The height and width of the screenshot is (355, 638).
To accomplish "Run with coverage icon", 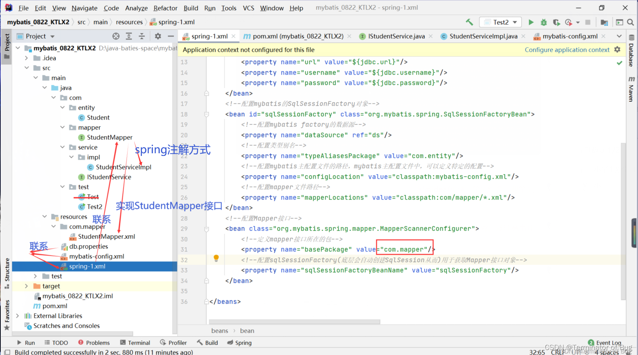I will click(556, 22).
